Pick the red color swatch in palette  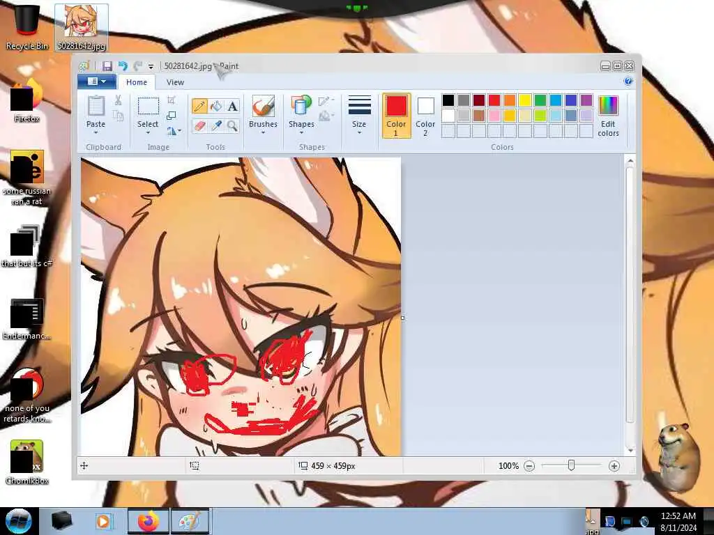(x=494, y=100)
